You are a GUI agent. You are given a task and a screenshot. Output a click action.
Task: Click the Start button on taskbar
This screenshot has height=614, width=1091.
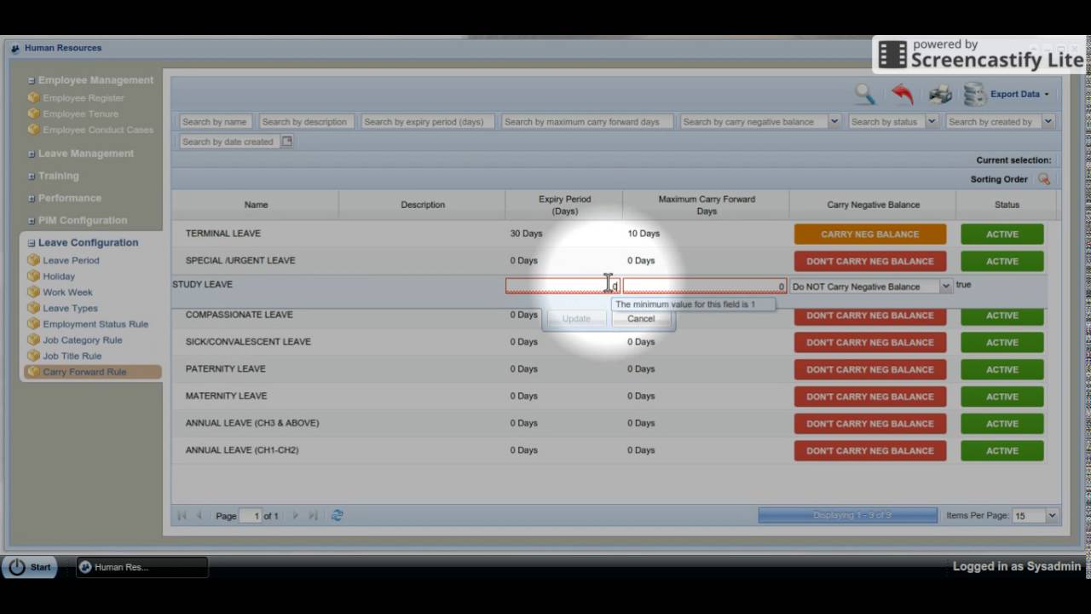[29, 567]
